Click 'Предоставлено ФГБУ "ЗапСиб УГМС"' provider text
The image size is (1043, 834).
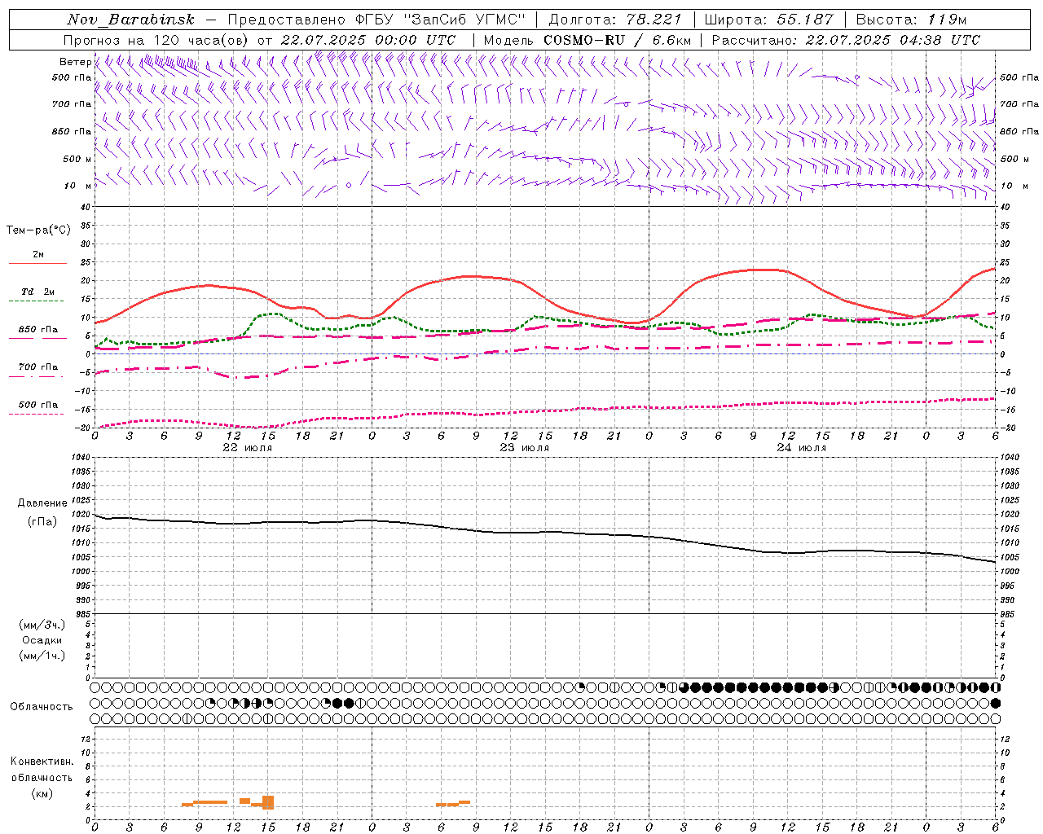coord(376,20)
